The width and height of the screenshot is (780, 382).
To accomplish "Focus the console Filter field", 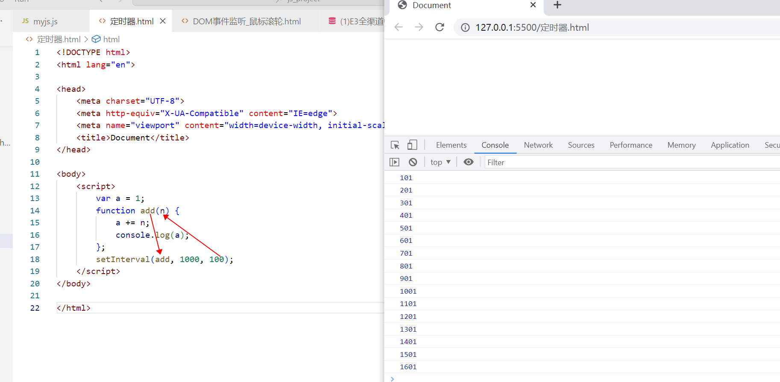I will (x=632, y=162).
